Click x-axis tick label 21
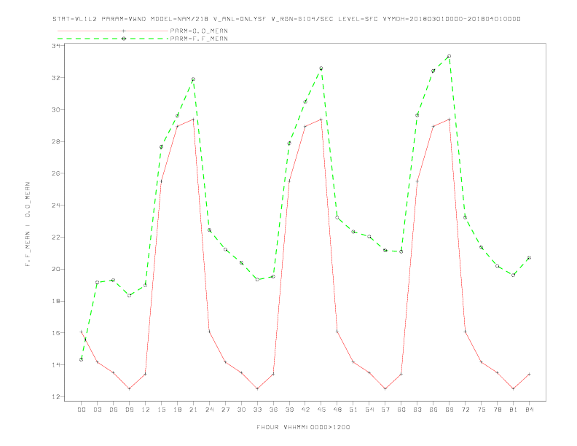Image resolution: width=577 pixels, height=446 pixels. coord(193,410)
